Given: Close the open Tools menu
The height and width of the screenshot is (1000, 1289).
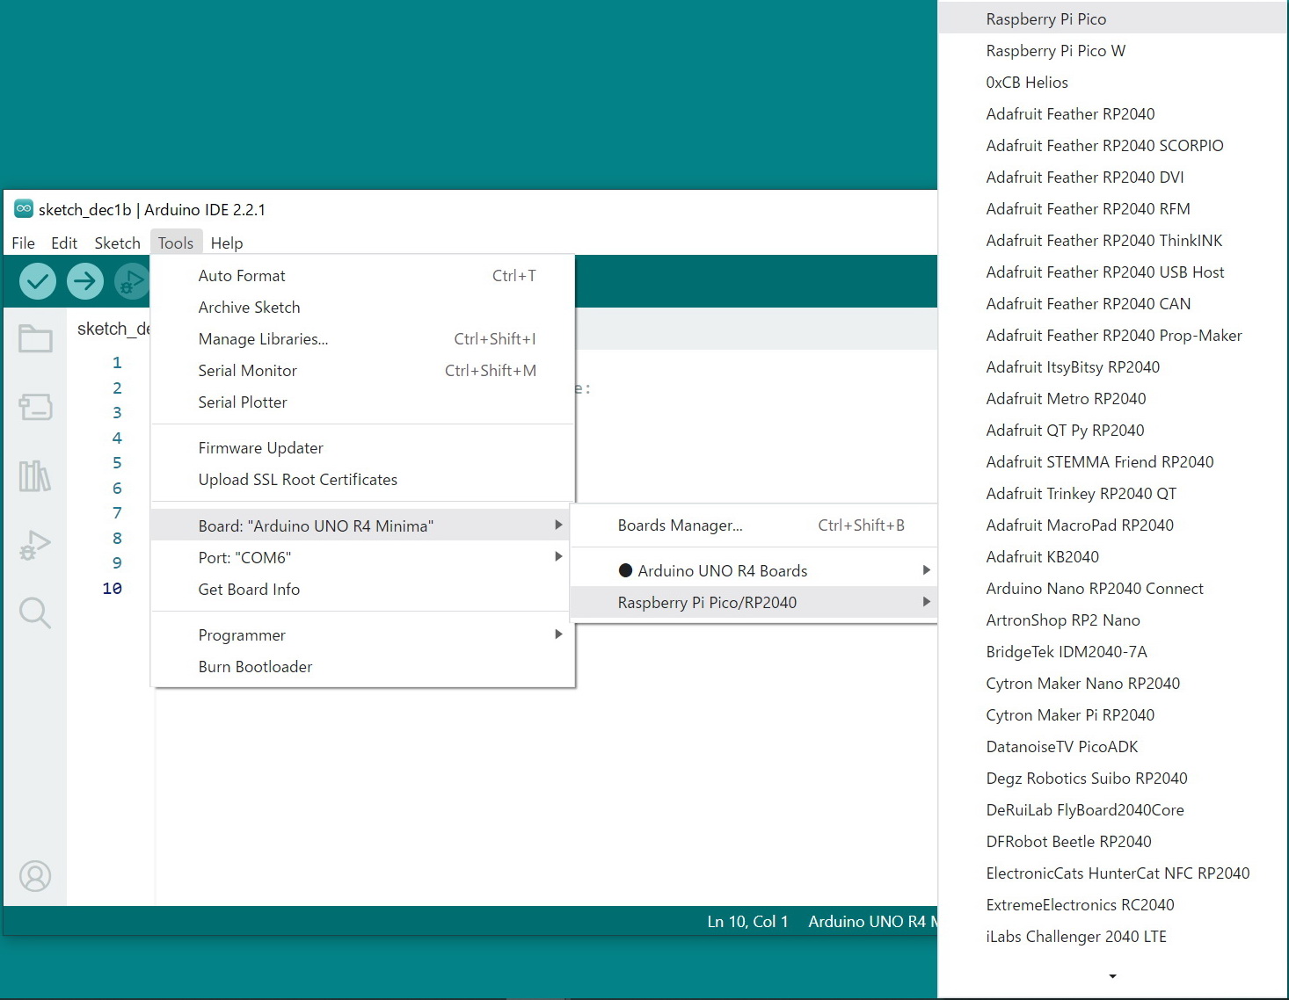Looking at the screenshot, I should tap(176, 243).
